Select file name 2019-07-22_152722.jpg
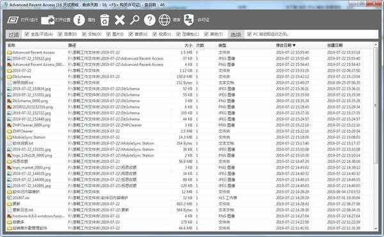Viewport: 384px width, 237px height. pos(31,113)
